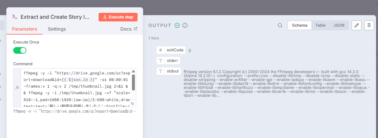Click the fx expression icon beside command
Viewport: 378px width, 138px height.
click(x=17, y=88)
